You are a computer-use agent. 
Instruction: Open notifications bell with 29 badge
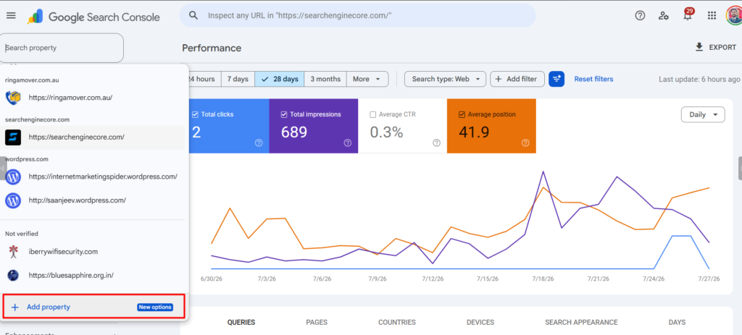point(688,14)
